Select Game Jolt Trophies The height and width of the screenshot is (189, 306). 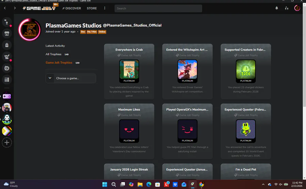pyautogui.click(x=59, y=62)
